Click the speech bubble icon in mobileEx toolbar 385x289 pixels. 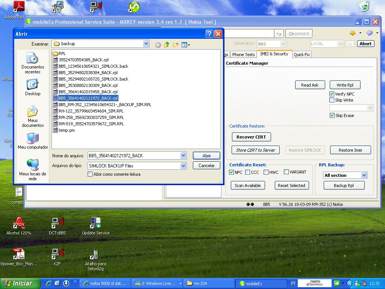coord(369,33)
